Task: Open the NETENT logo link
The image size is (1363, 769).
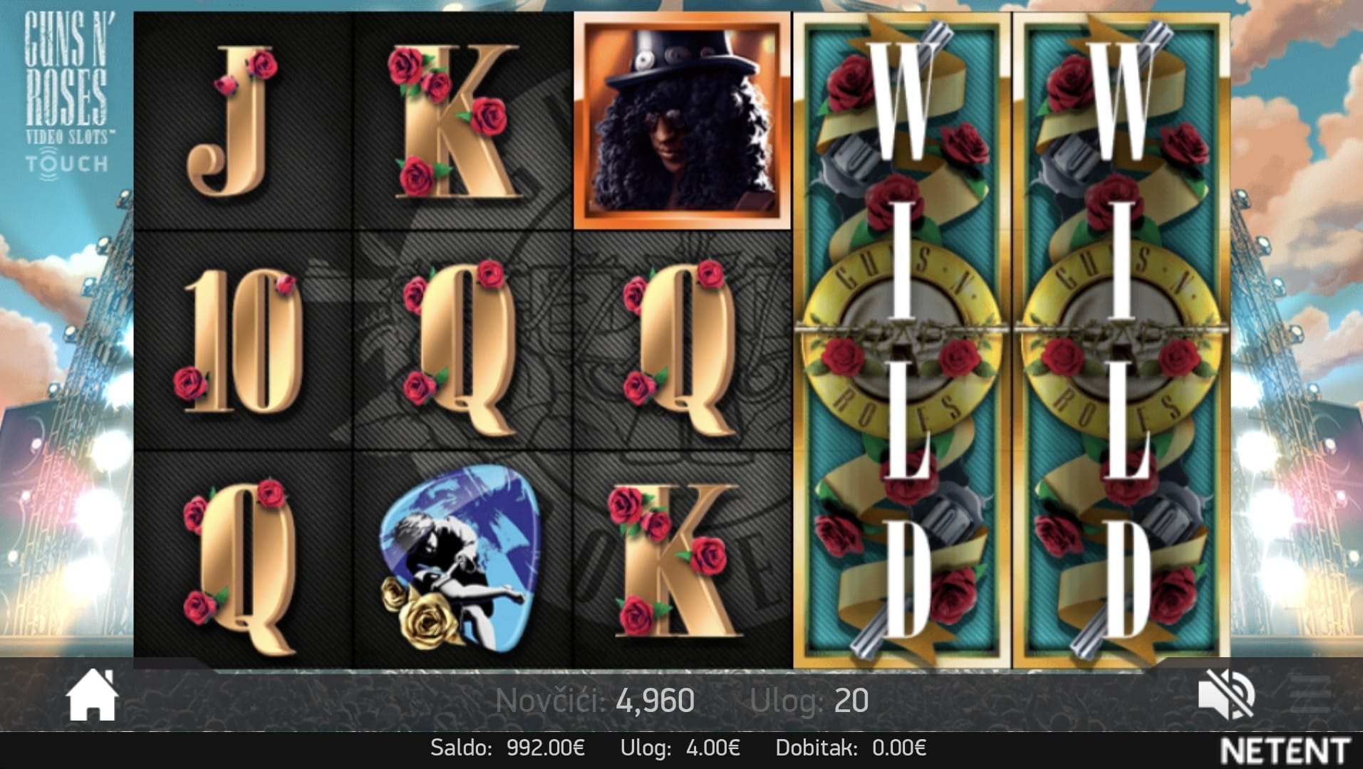Action: pos(1285,750)
